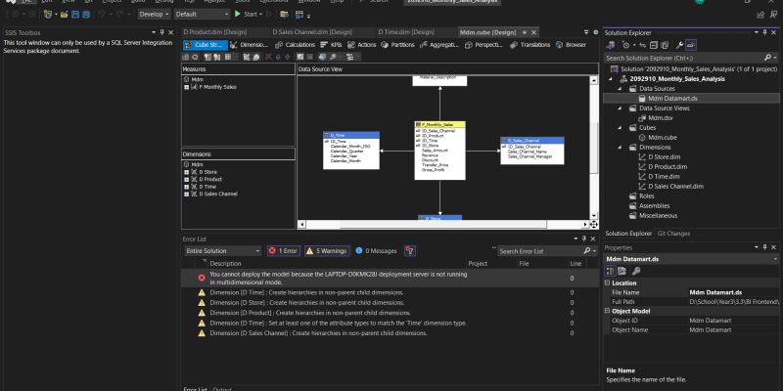
Task: Switch to the D Product.dim [Design] document tab
Action: click(x=215, y=32)
